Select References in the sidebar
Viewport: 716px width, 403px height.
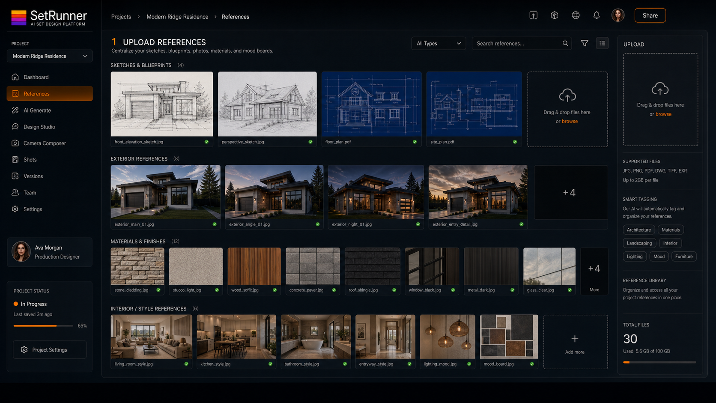point(50,94)
